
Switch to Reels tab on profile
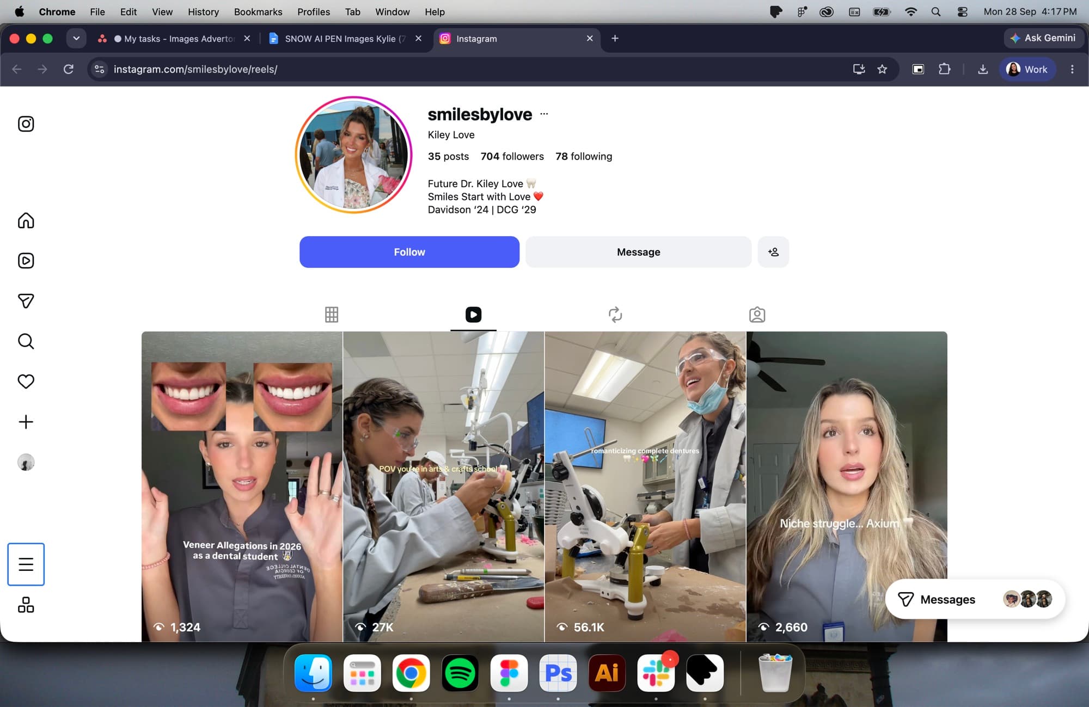(473, 315)
